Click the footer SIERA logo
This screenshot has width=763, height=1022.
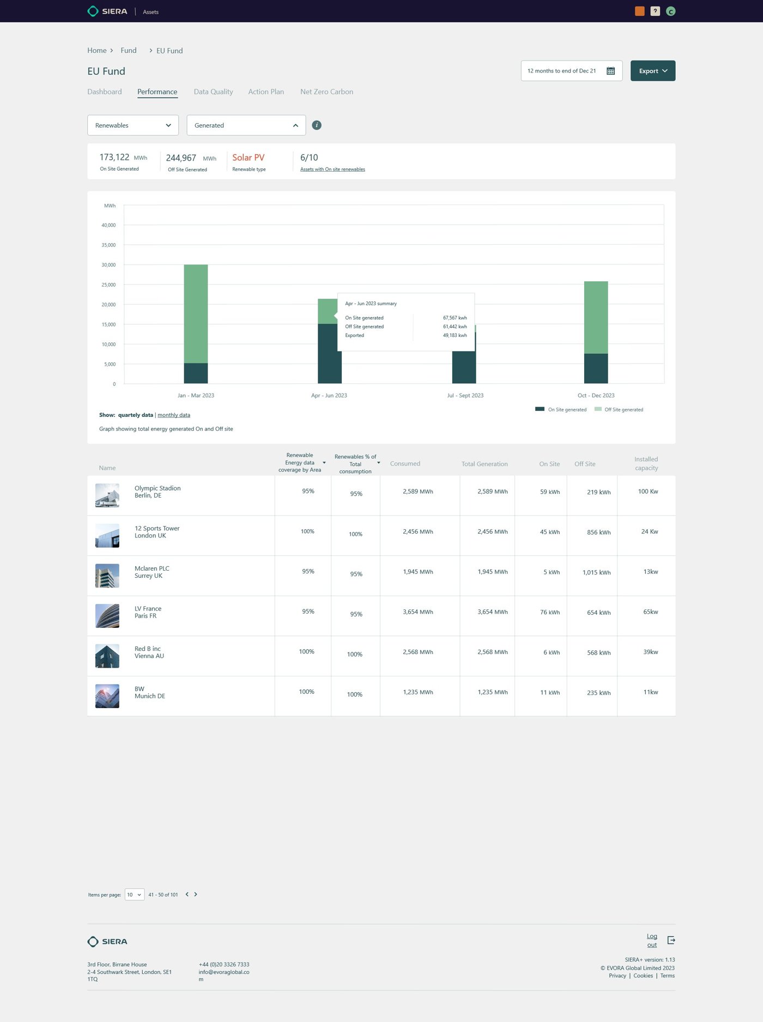coord(107,941)
